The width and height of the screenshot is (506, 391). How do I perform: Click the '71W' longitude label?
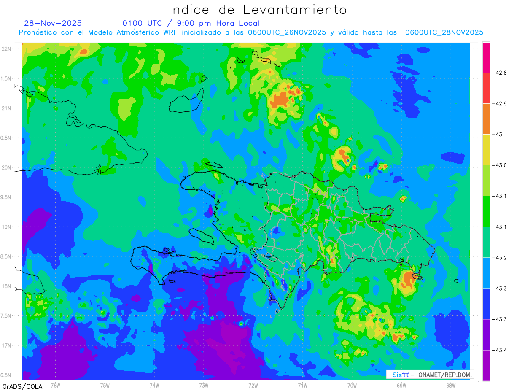(x=302, y=386)
